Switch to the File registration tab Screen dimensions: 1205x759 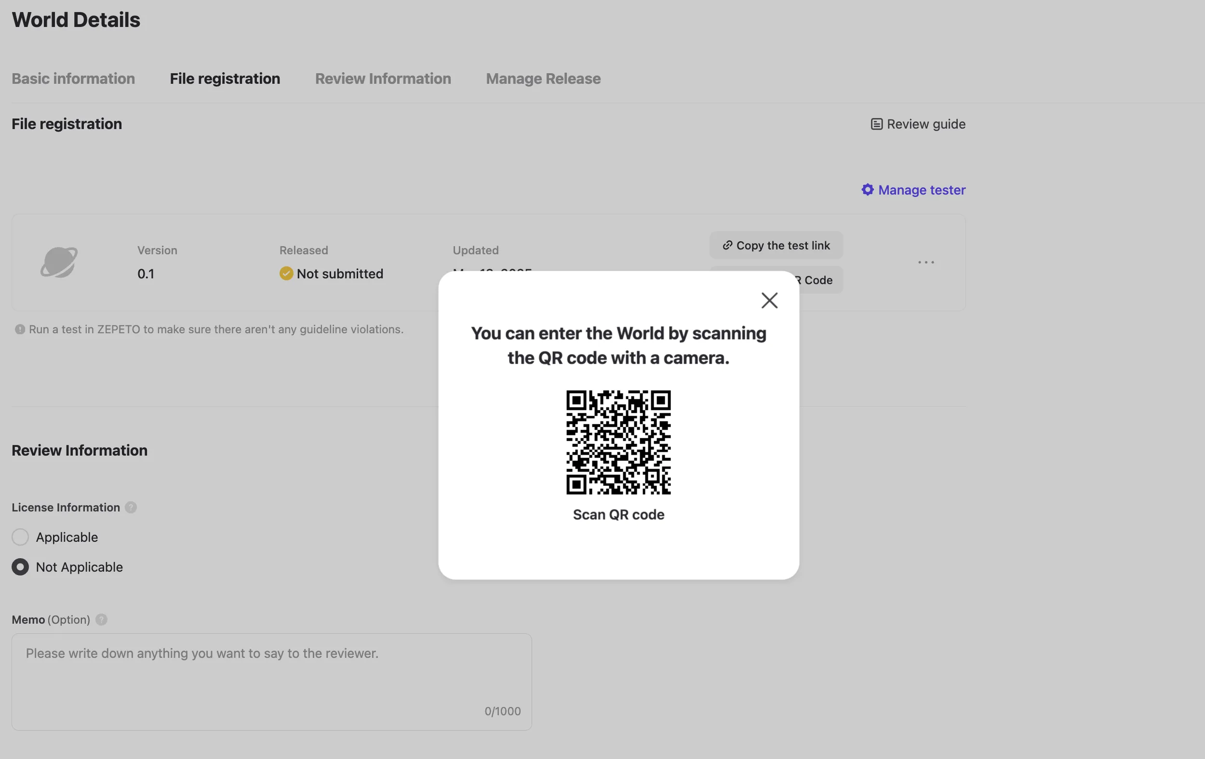(225, 79)
